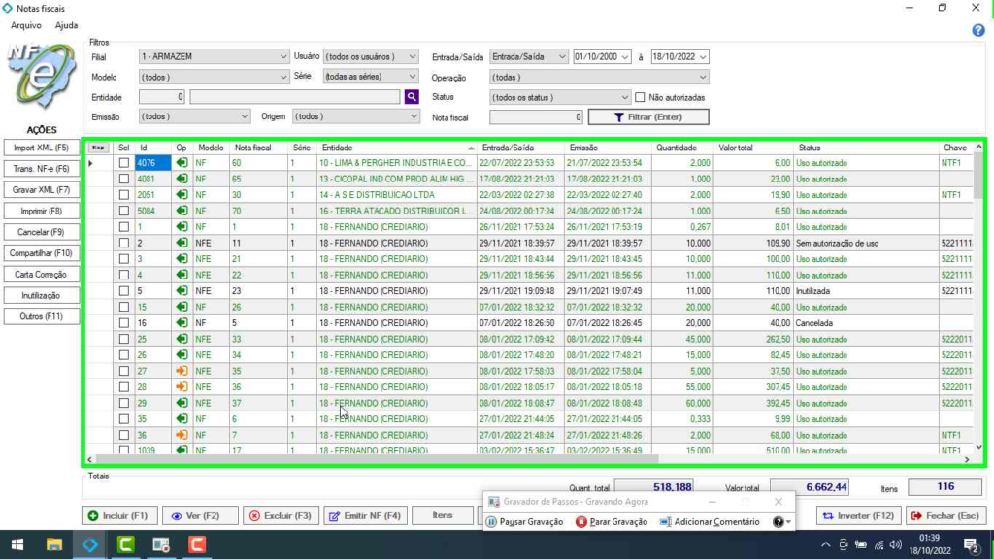This screenshot has height=559, width=994.
Task: Click Pausar Gravação in the steps recorder
Action: (525, 522)
